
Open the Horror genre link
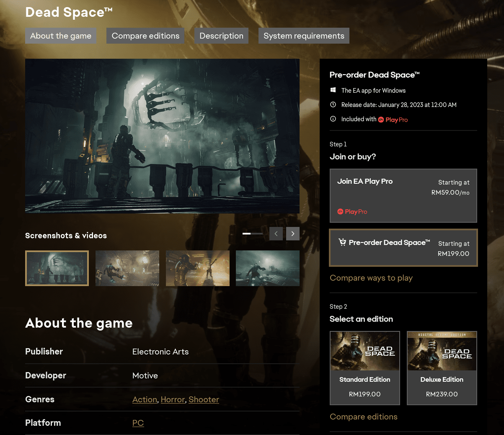click(x=173, y=399)
